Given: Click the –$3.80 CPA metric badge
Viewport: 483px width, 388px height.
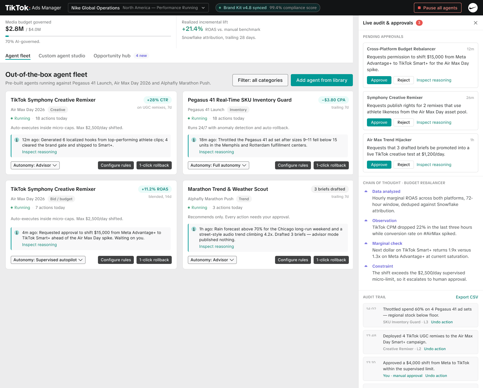Looking at the screenshot, I should pos(333,100).
